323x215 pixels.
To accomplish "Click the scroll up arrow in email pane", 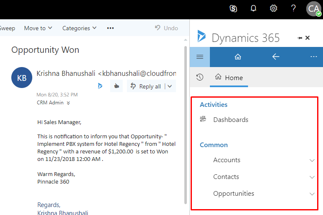I will [186, 40].
